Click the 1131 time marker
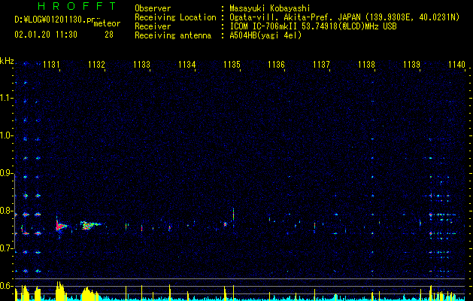Image resolution: width=473 pixels, height=301 pixels. [51, 65]
